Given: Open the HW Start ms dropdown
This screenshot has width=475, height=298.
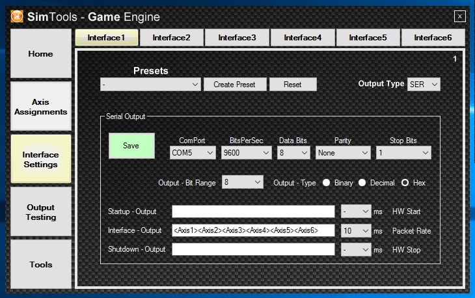Looking at the screenshot, I should point(356,211).
